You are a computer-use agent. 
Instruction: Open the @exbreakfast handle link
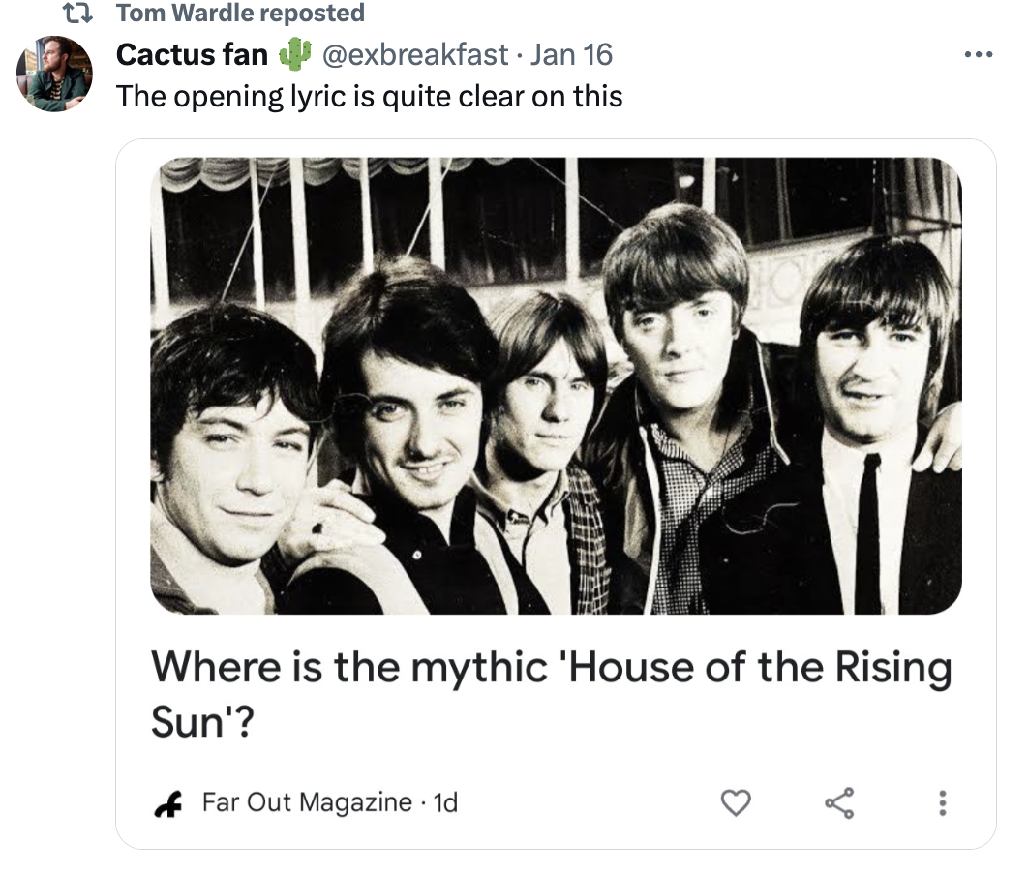pyautogui.click(x=414, y=54)
